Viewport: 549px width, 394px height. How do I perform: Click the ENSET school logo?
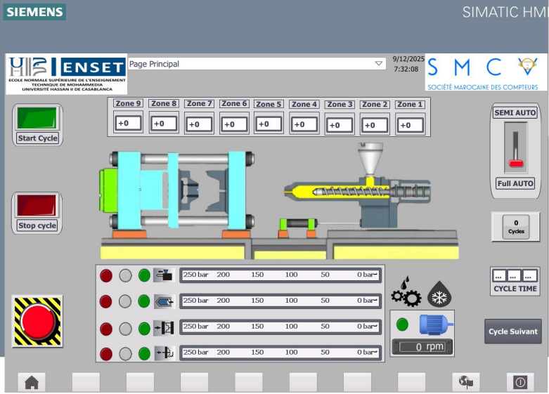(x=67, y=74)
